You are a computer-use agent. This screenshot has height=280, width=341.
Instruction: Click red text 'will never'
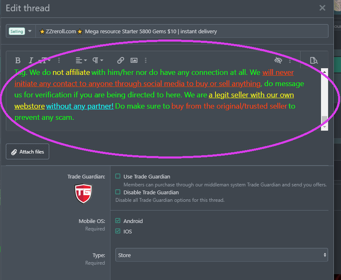(278, 72)
